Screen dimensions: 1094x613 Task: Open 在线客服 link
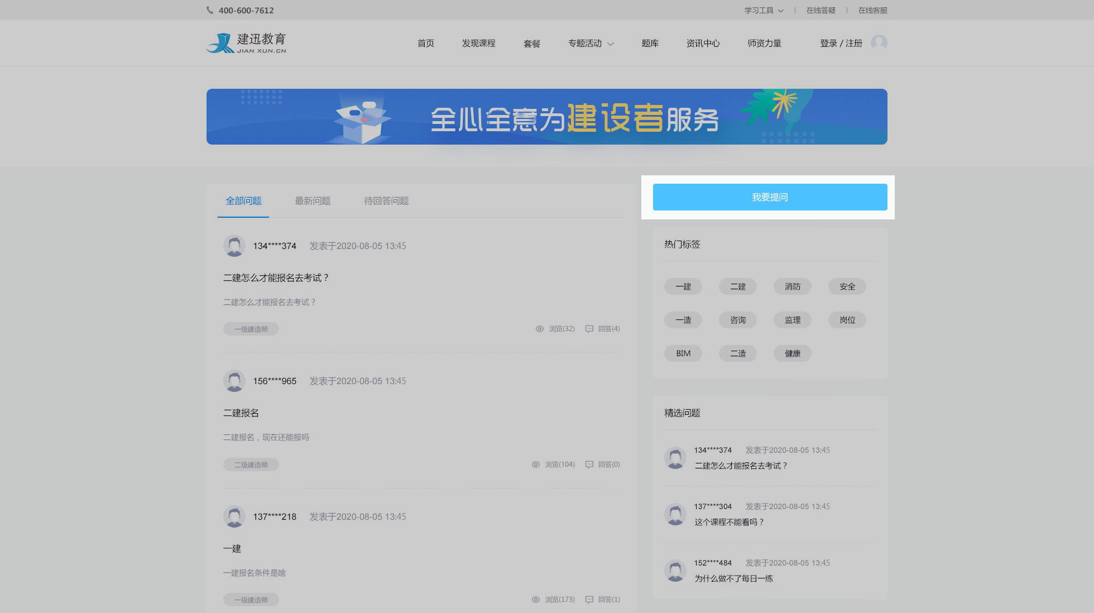872,10
